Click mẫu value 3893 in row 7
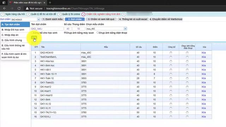This screenshot has width=226, height=127. coord(84,78)
